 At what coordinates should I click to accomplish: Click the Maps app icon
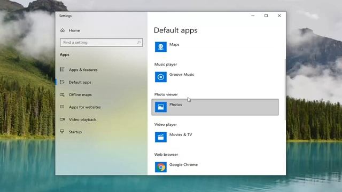(x=161, y=47)
